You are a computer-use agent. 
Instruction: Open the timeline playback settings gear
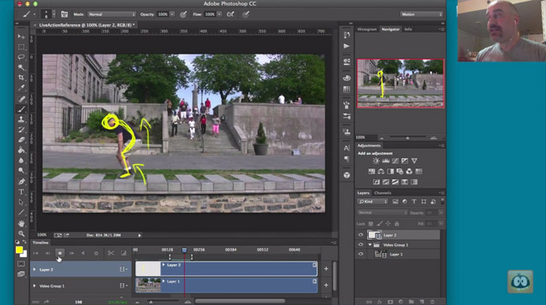pos(96,253)
